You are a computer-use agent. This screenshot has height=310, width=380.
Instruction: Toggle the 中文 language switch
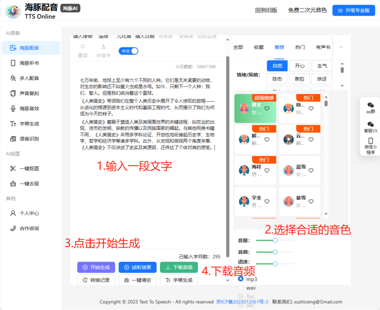coord(128,51)
